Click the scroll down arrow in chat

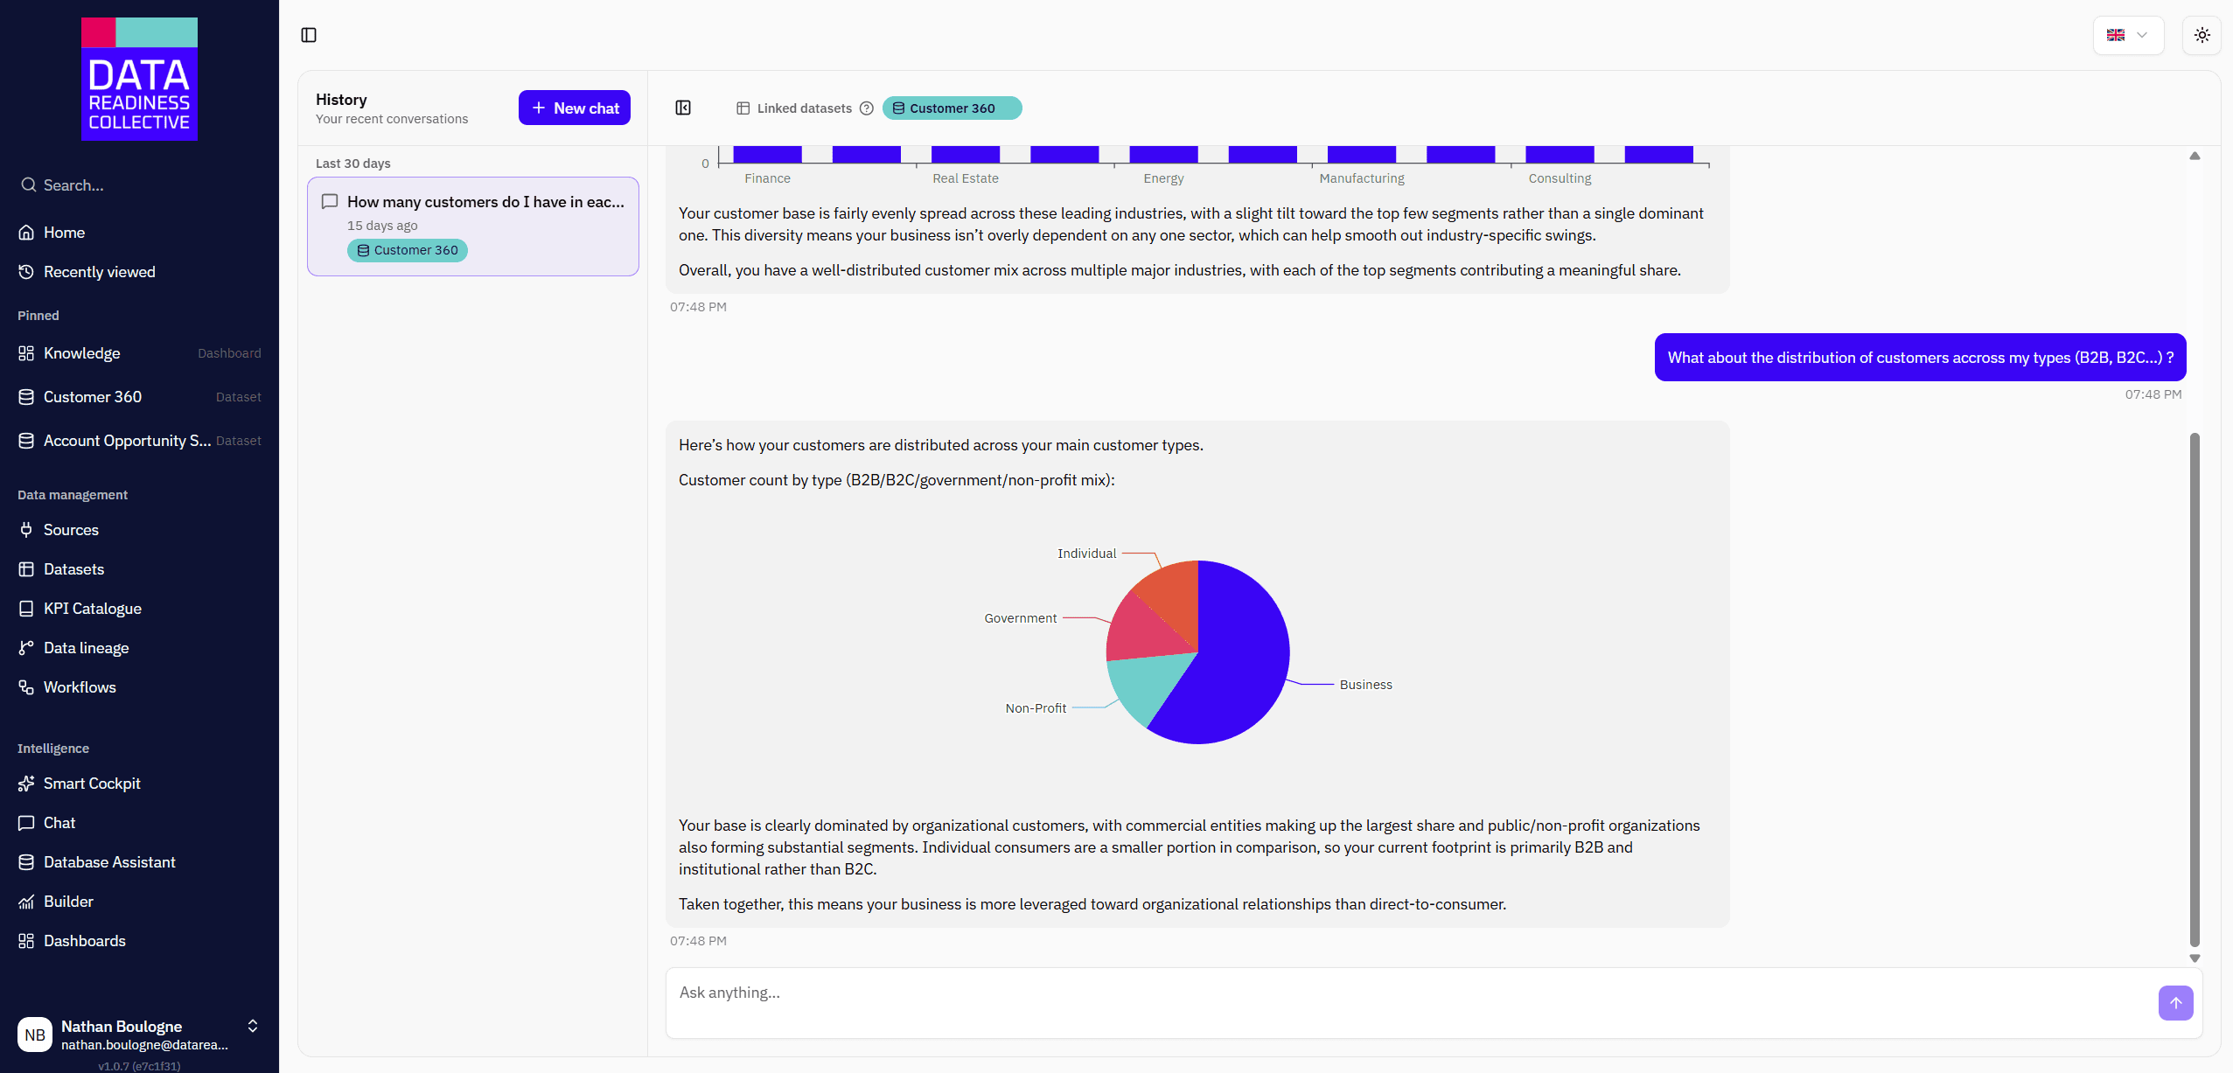pos(2195,958)
